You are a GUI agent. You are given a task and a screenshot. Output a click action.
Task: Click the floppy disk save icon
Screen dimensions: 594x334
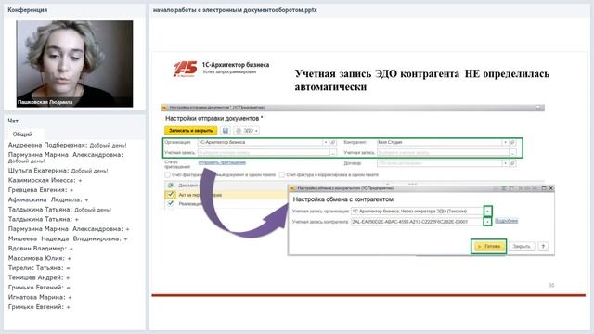pos(226,131)
